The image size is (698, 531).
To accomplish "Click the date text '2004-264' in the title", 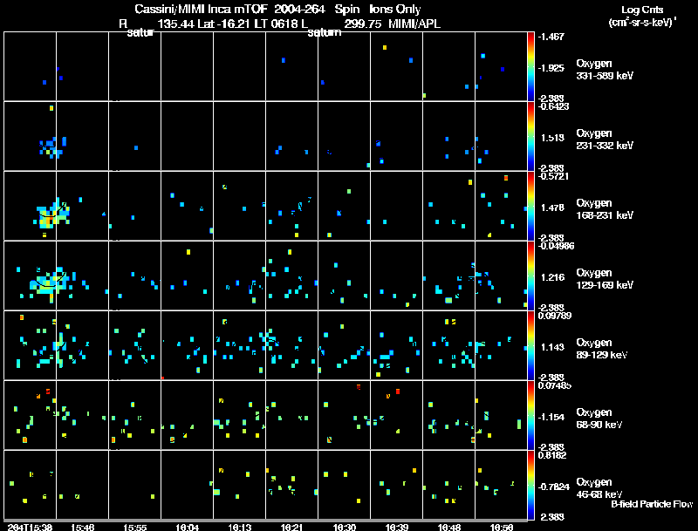I will pyautogui.click(x=299, y=10).
